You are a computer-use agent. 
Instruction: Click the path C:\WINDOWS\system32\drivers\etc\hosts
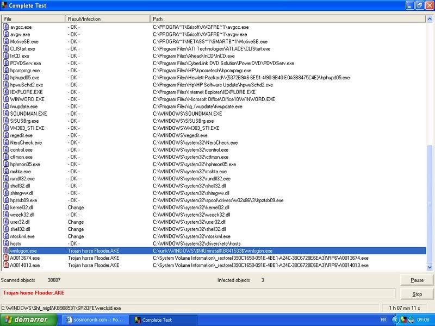pos(197,243)
